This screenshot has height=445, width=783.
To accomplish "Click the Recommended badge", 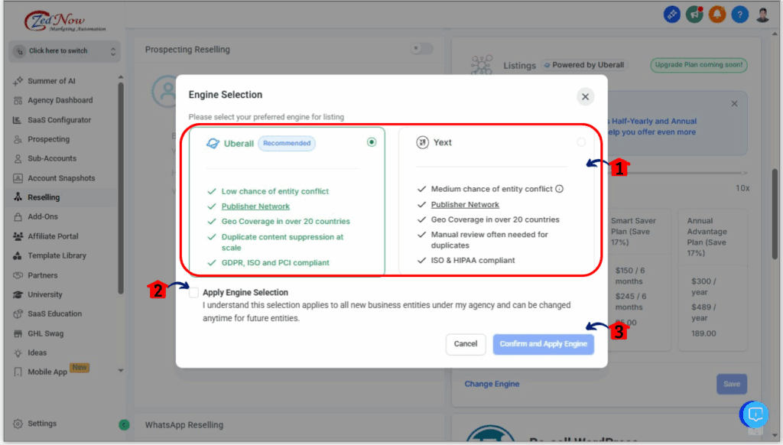I will 287,143.
